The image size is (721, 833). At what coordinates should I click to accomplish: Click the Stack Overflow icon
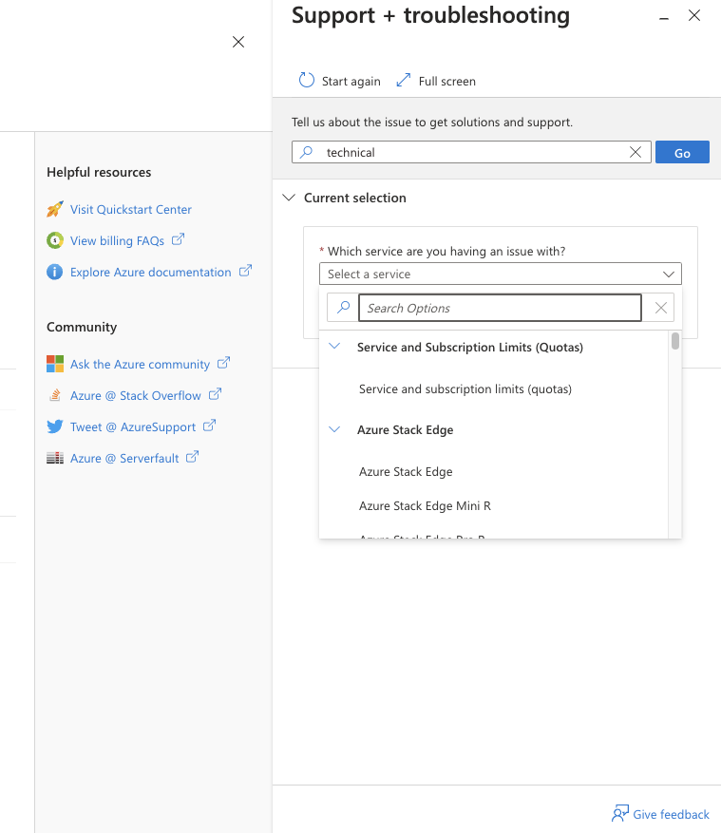click(55, 395)
